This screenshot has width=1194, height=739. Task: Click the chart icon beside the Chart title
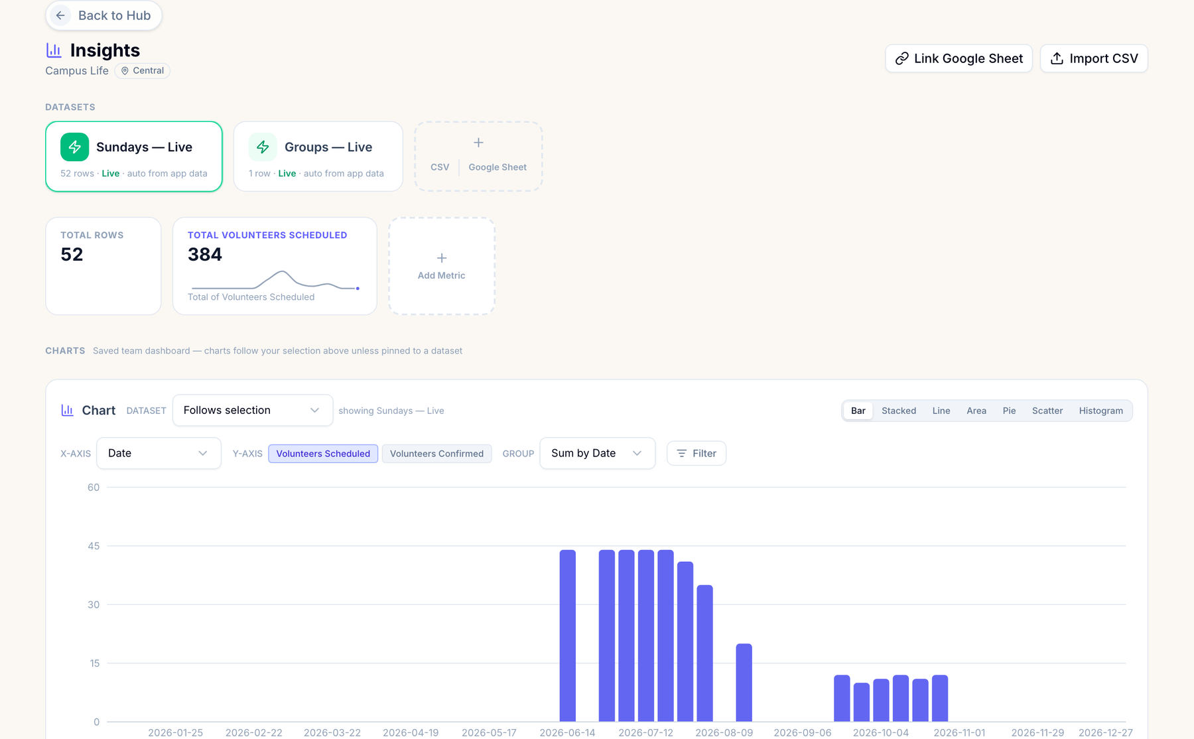[67, 410]
